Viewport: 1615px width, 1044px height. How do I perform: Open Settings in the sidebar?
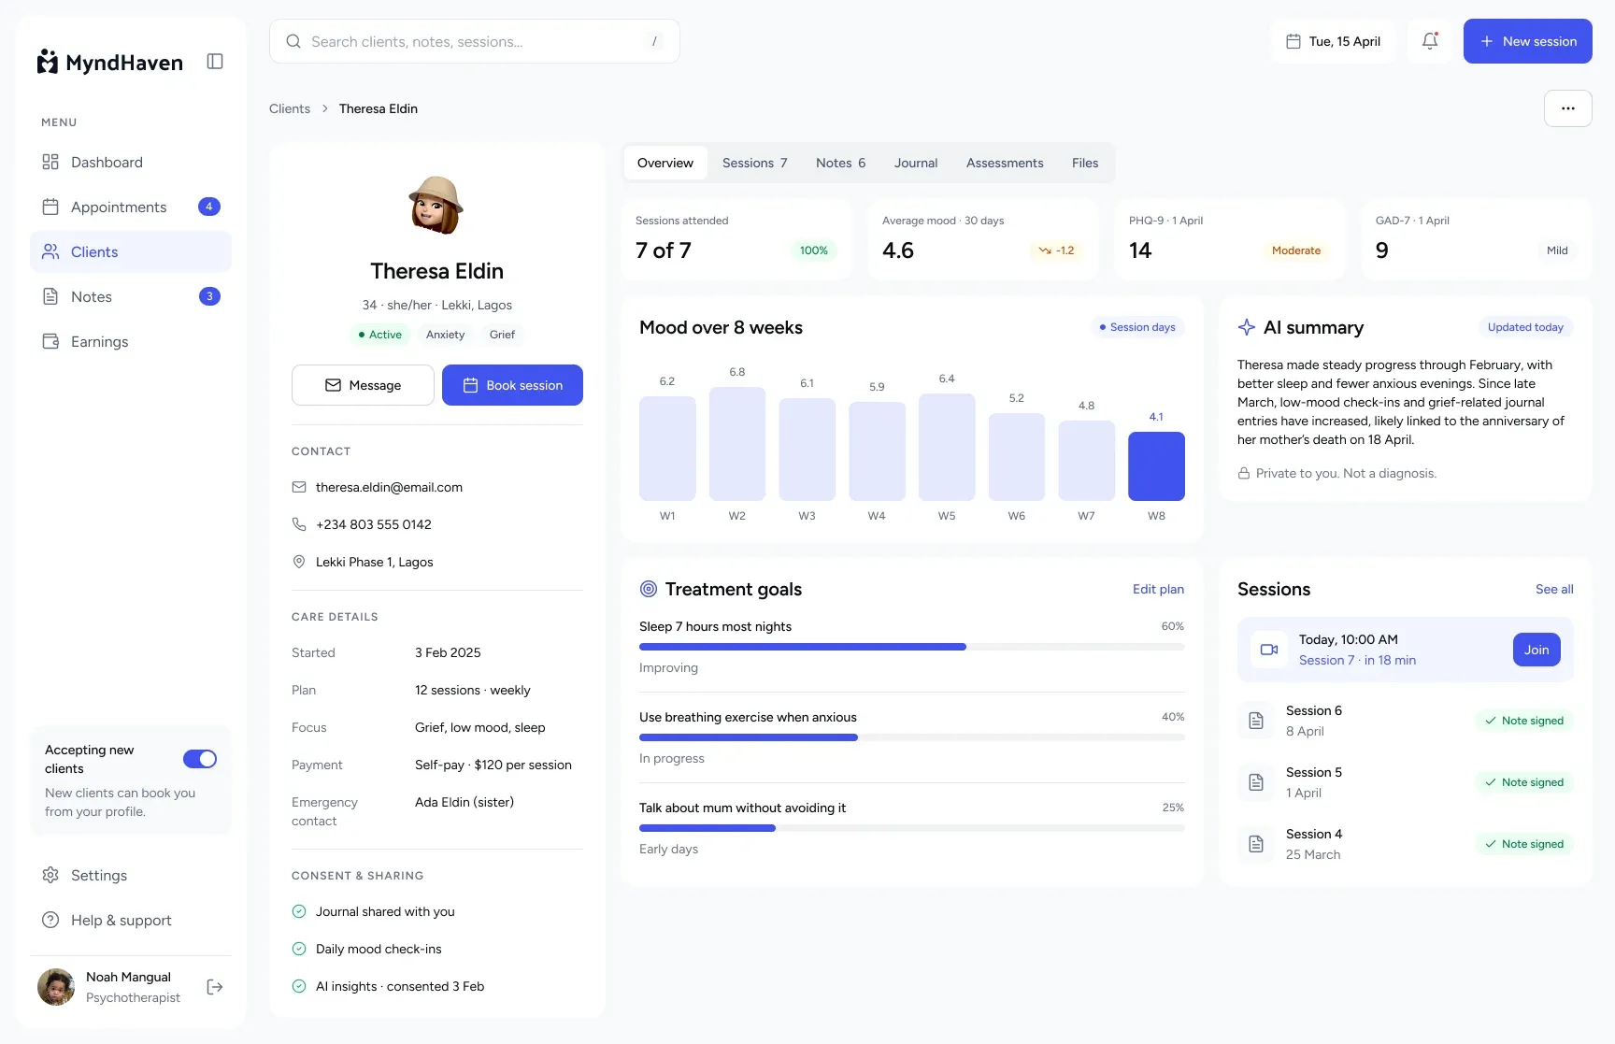click(131, 875)
